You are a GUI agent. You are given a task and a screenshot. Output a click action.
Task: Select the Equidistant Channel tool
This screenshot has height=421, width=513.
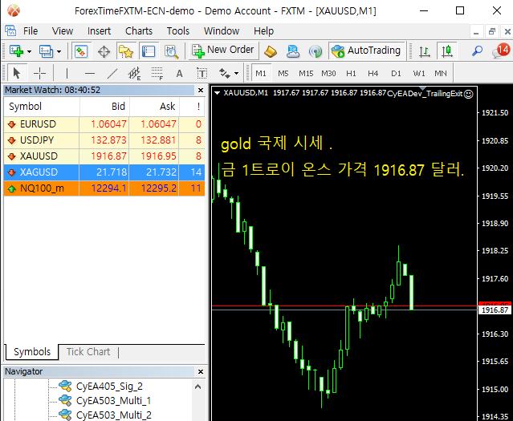(134, 73)
